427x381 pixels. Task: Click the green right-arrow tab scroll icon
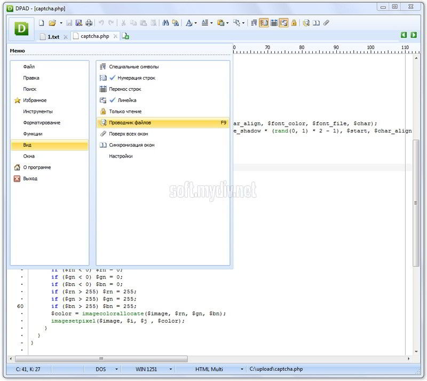pos(414,35)
